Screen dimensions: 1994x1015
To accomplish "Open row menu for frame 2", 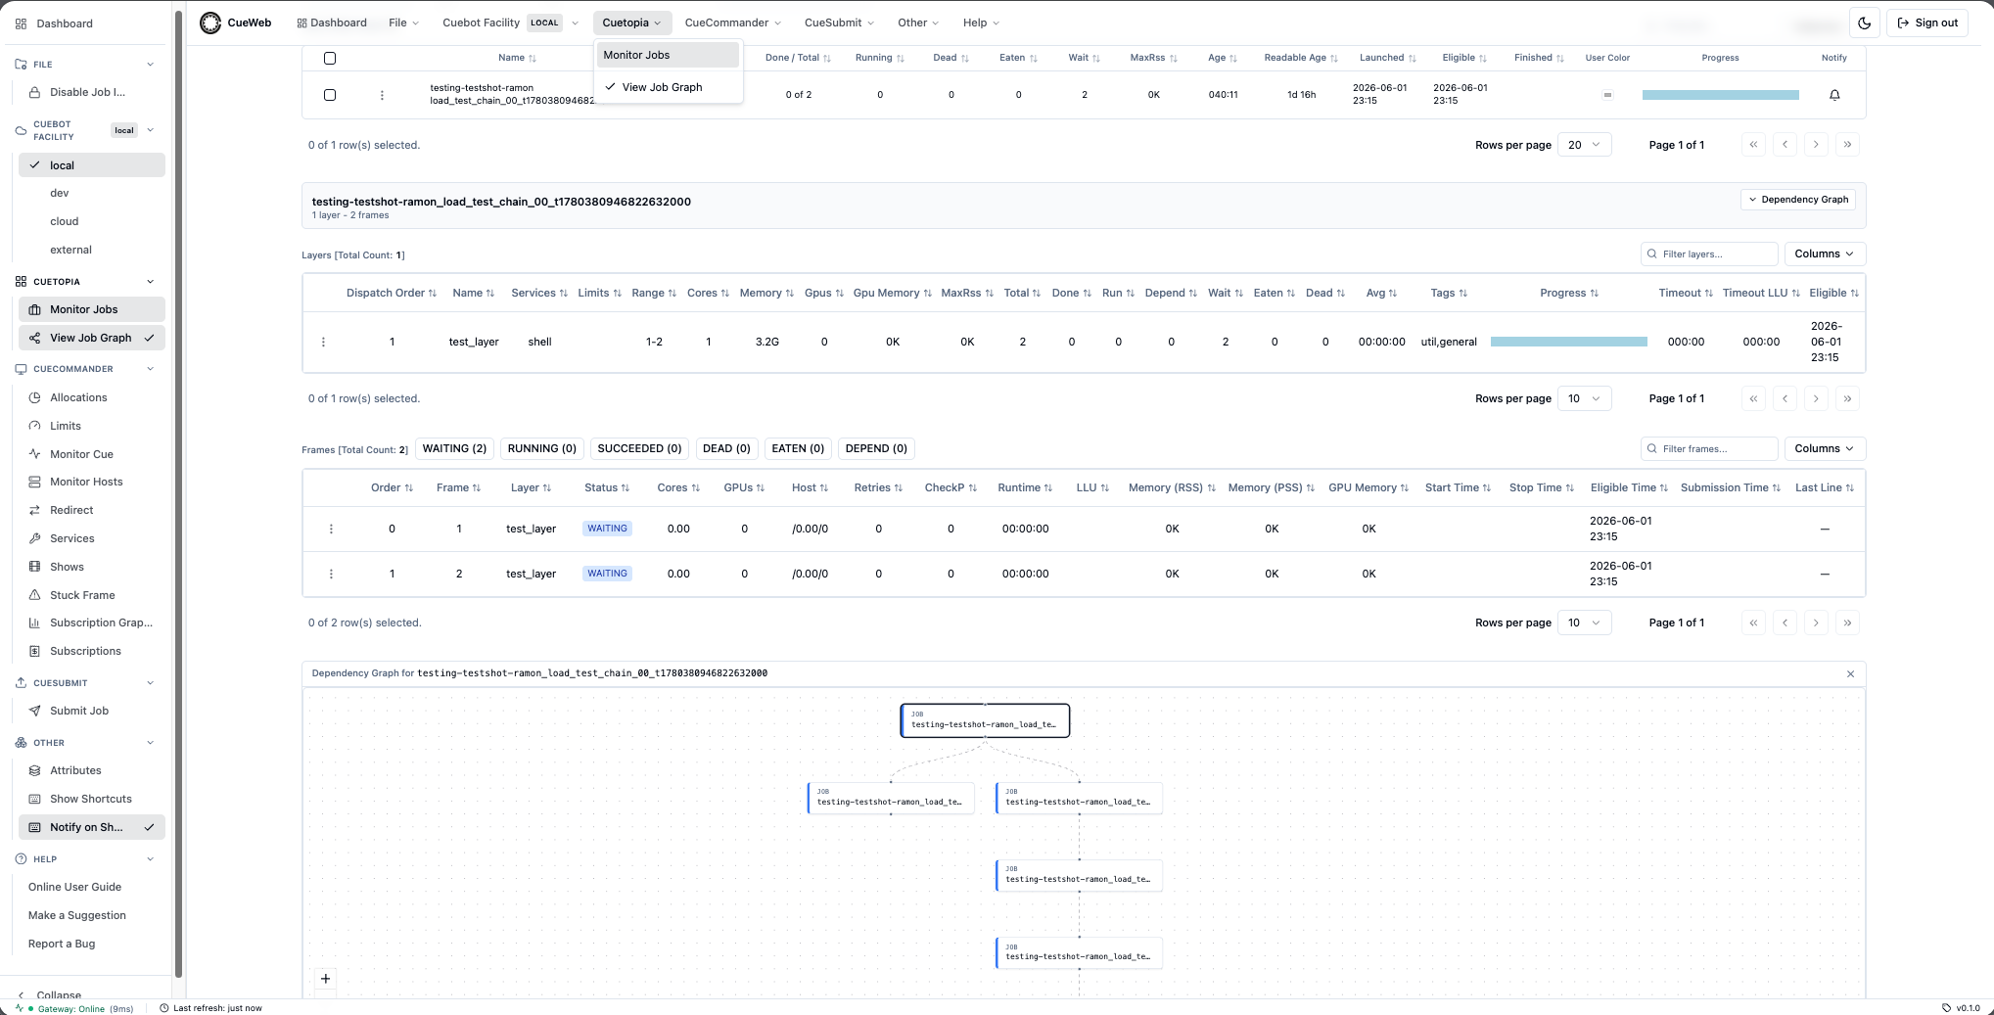I will tap(331, 574).
